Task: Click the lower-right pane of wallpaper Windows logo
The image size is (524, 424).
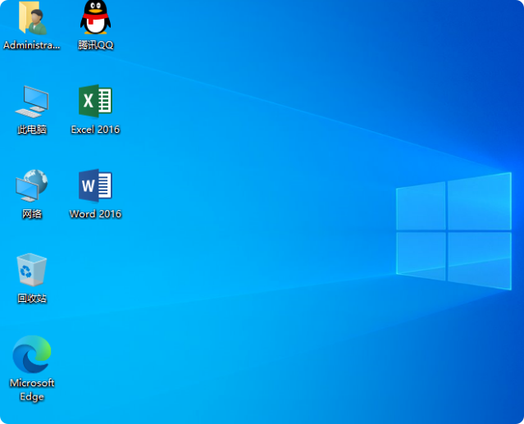Action: tap(479, 259)
